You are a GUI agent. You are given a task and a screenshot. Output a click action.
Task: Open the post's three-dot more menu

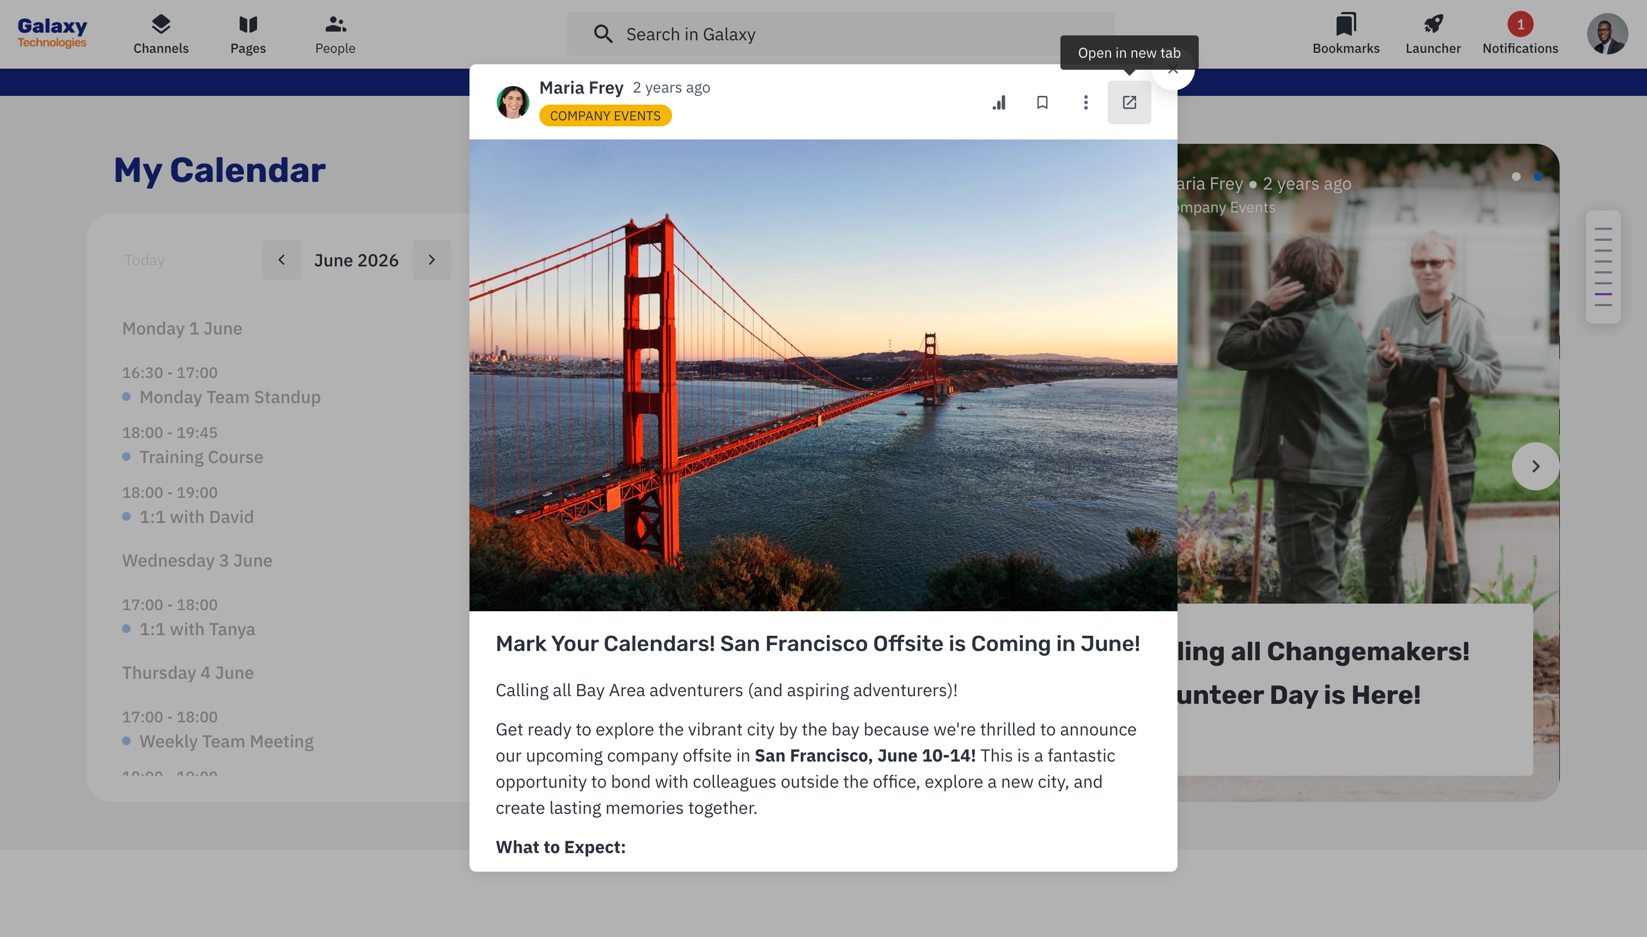tap(1085, 102)
